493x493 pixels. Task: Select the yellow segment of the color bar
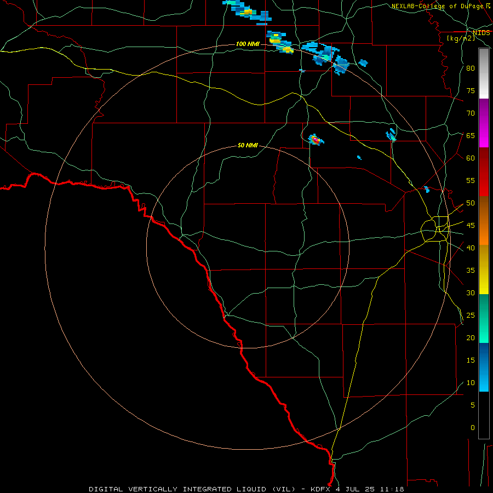click(x=484, y=270)
